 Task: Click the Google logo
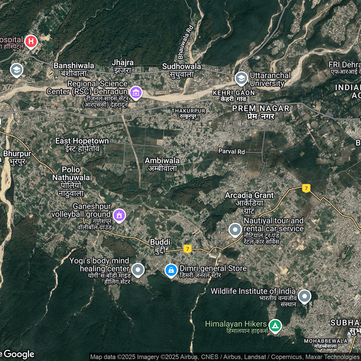(x=19, y=354)
